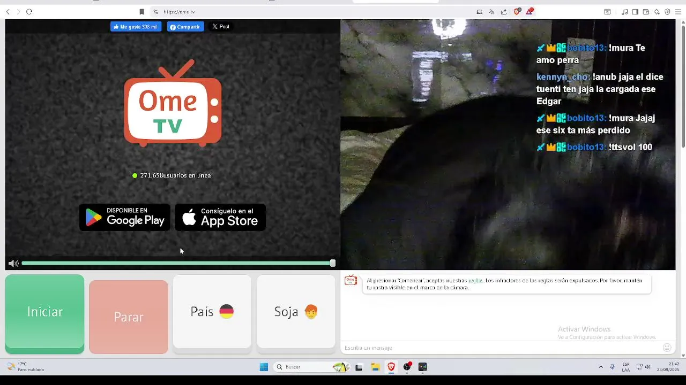Stop the chat with the Parar button
The width and height of the screenshot is (686, 385).
click(129, 317)
